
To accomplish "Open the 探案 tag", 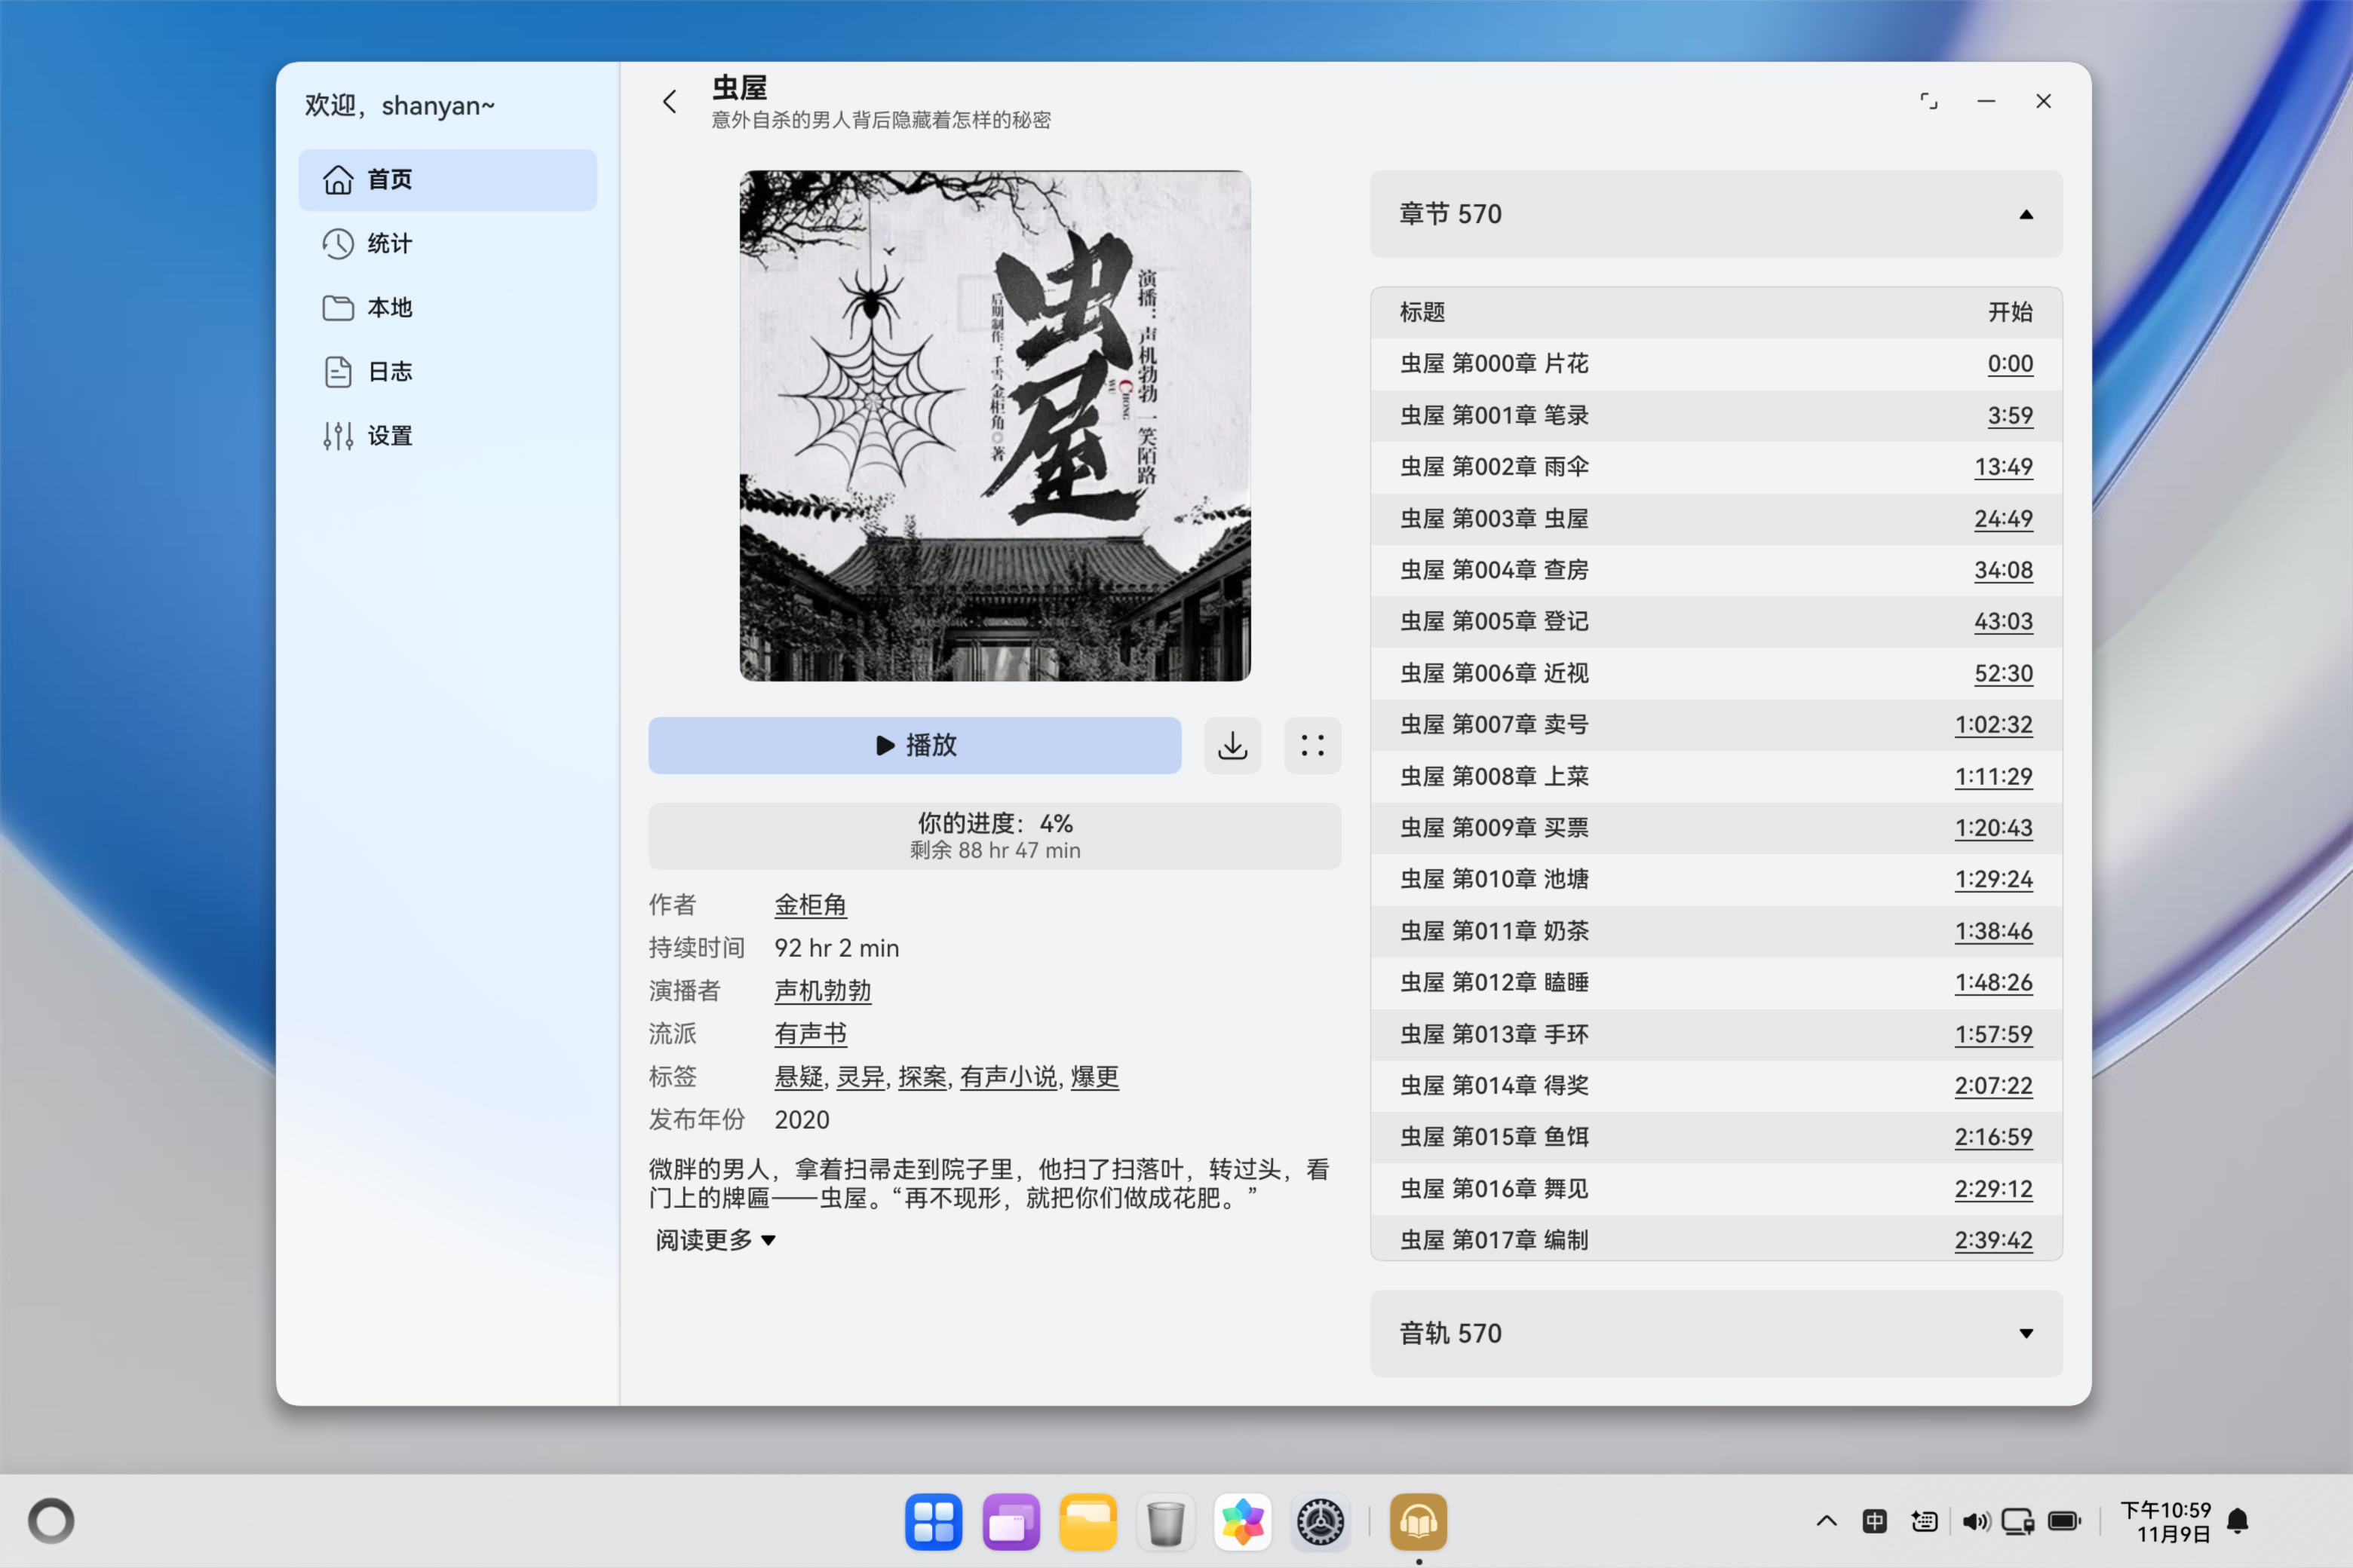I will pos(922,1077).
